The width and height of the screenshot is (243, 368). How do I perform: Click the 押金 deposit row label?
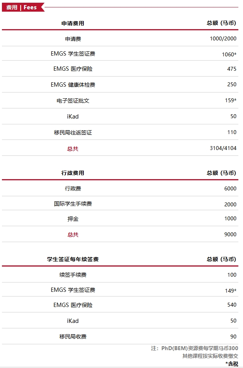[73, 219]
